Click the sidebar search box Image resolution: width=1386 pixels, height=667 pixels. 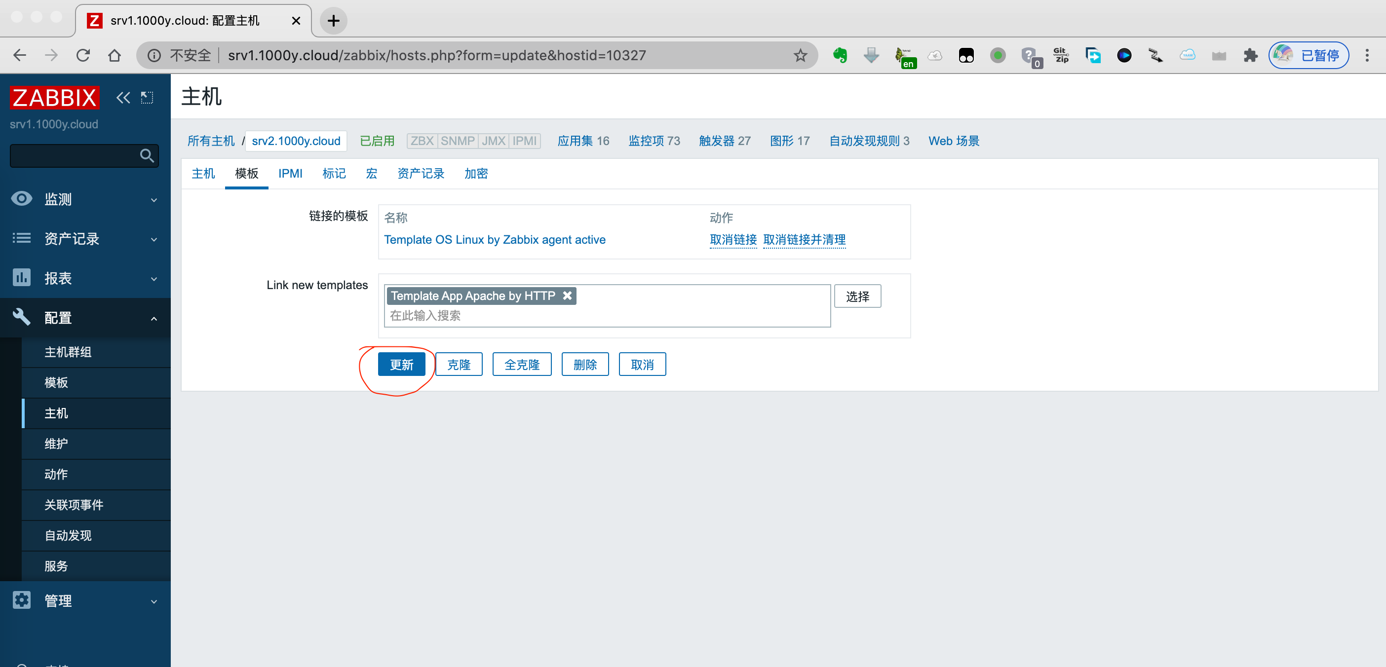(x=84, y=156)
